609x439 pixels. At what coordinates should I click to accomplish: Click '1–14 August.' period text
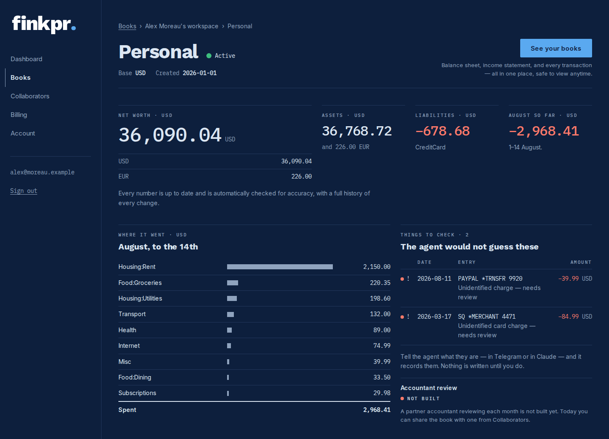tap(525, 147)
